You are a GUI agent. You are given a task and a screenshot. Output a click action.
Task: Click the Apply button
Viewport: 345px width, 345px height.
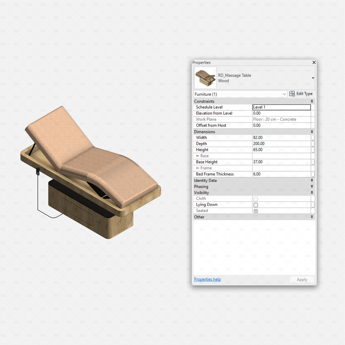click(302, 280)
